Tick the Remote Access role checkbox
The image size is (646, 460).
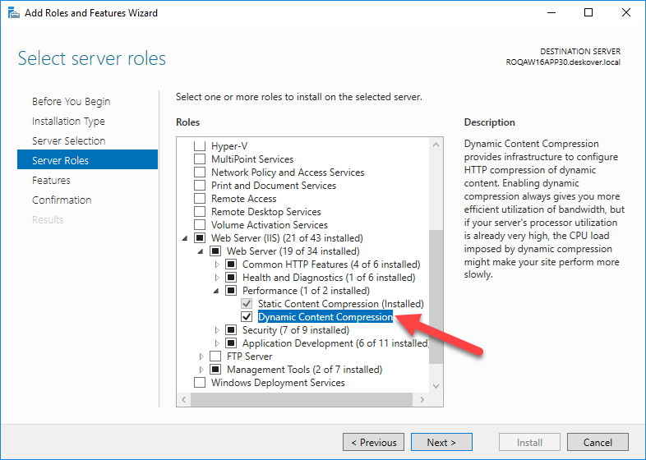(199, 199)
